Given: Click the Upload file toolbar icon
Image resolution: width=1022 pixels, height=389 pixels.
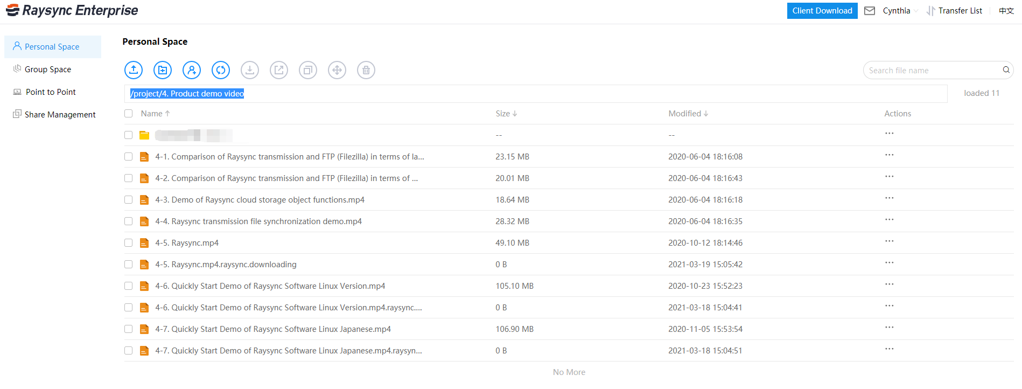Looking at the screenshot, I should click(x=134, y=70).
